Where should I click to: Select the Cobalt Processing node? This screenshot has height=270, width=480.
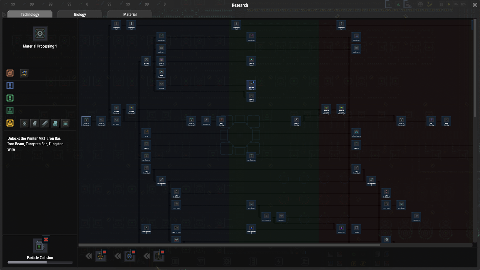[431, 121]
